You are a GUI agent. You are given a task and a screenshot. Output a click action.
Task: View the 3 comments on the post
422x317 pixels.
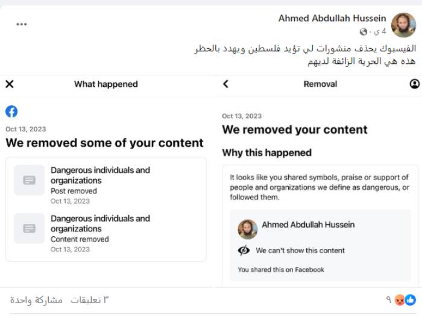click(x=90, y=300)
